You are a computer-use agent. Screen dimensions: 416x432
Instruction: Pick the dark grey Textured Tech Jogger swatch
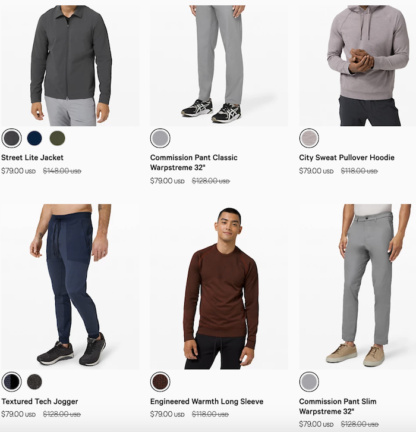[34, 381]
